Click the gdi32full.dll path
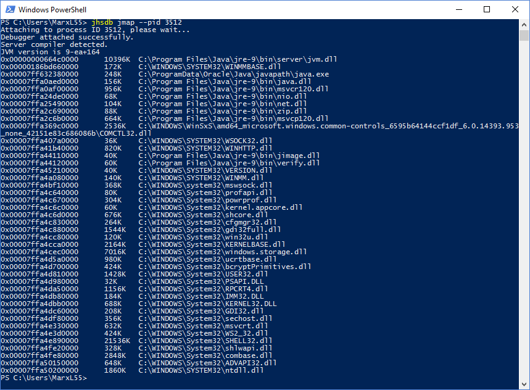530x390 pixels. coord(210,230)
